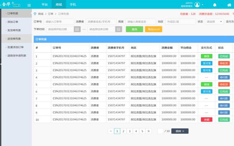
Task: Open the notification bell
Action: pos(215,5)
